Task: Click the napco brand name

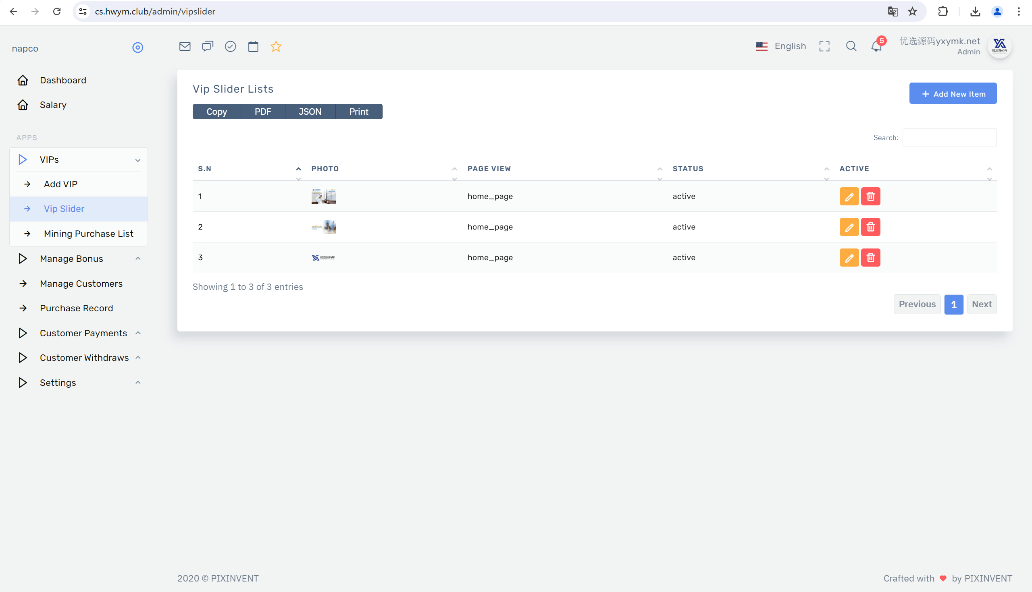Action: point(25,48)
